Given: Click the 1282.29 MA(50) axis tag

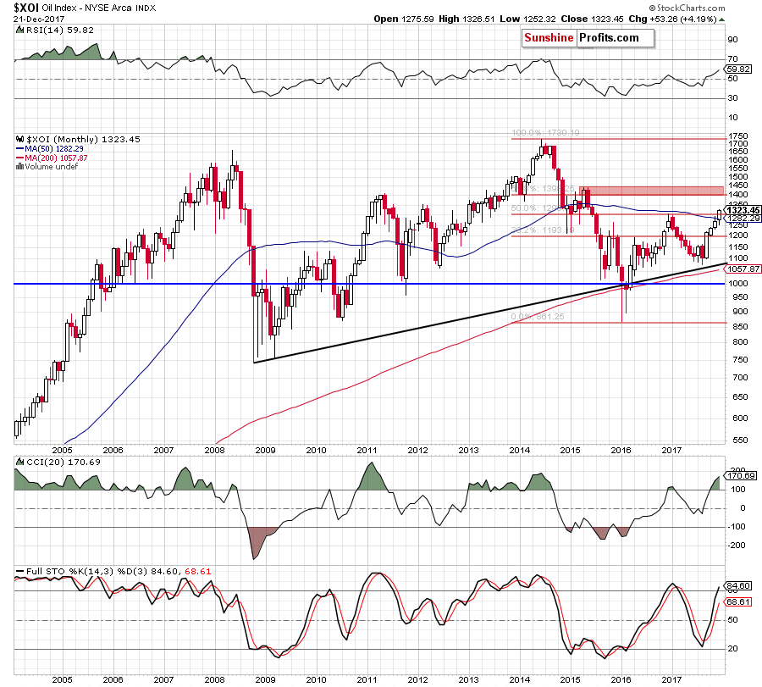Looking at the screenshot, I should [x=743, y=219].
